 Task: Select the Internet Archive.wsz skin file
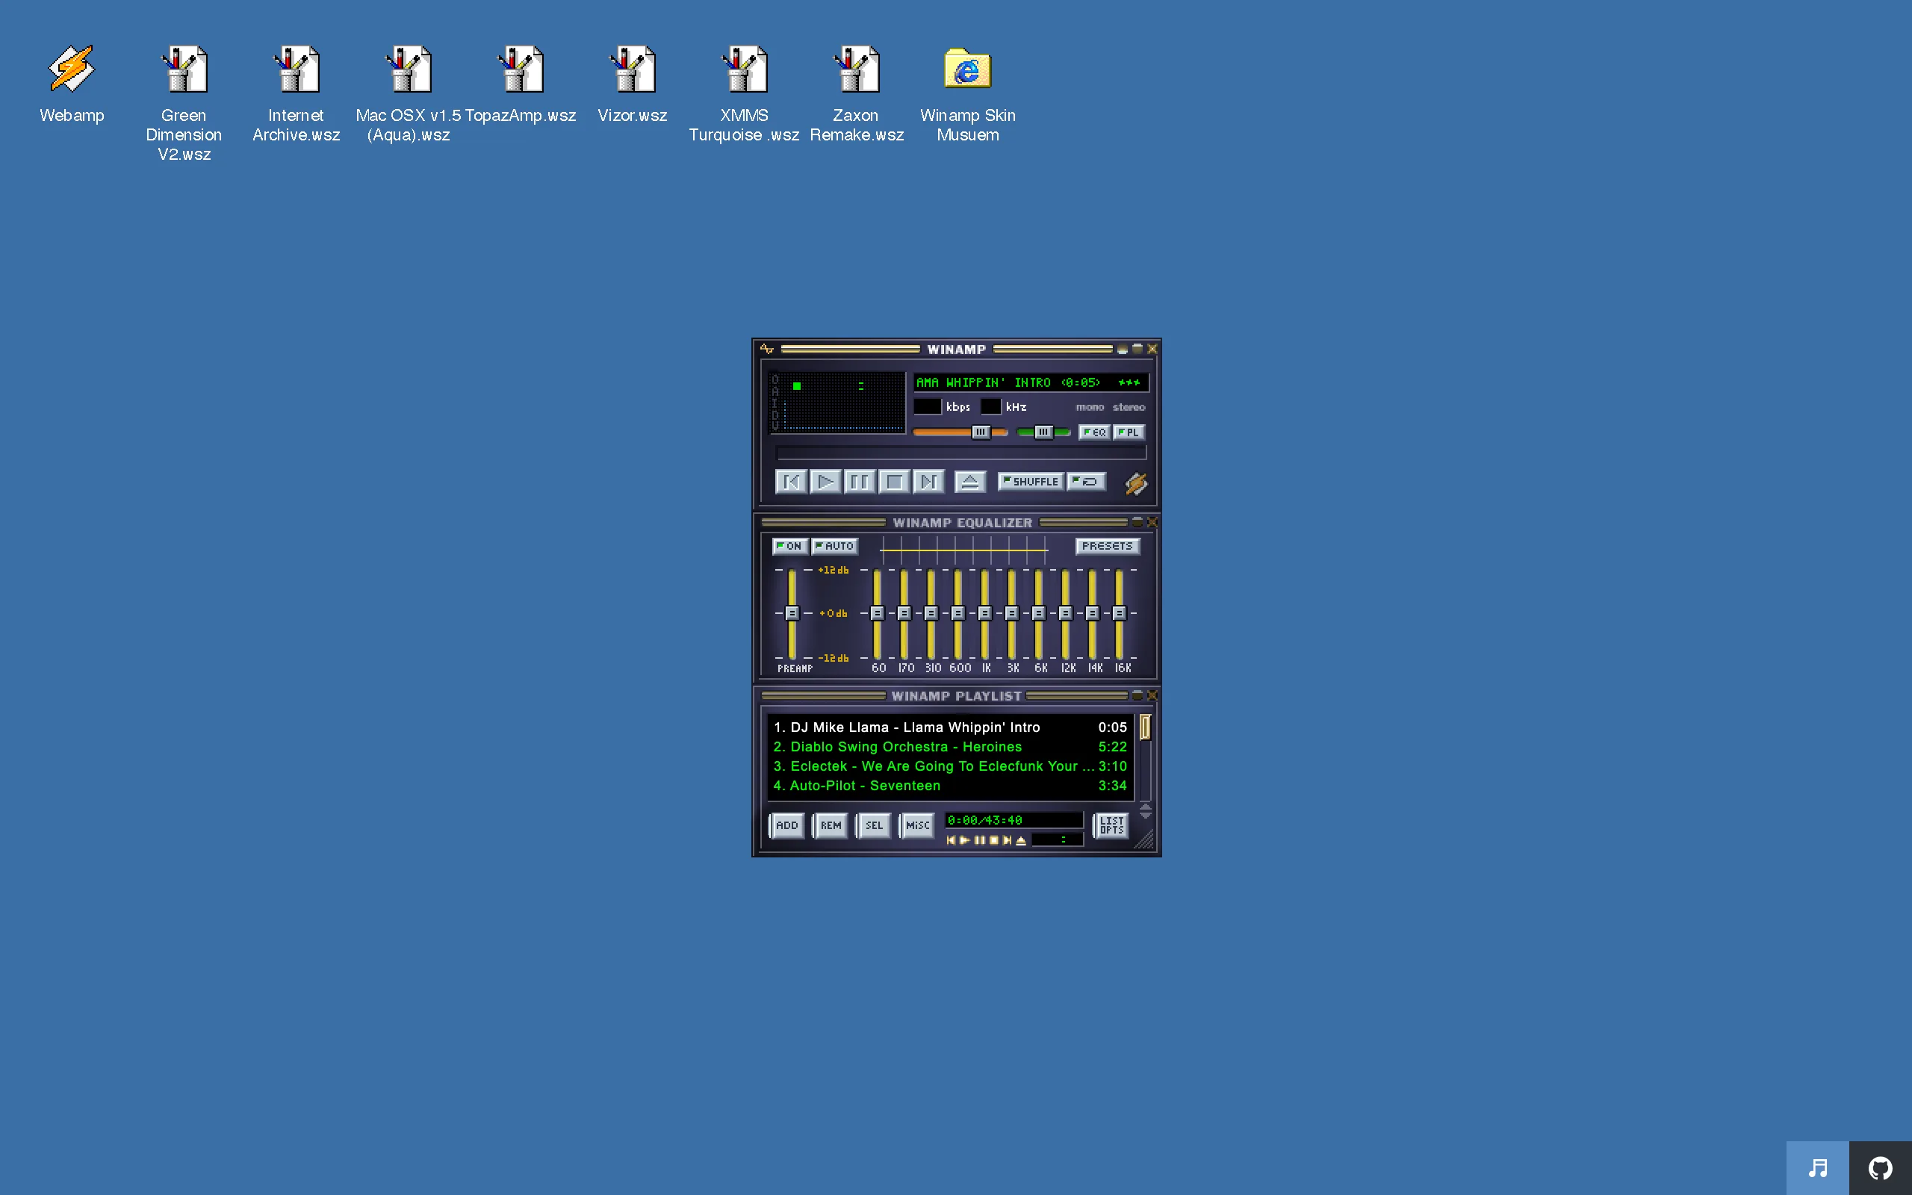[x=297, y=94]
